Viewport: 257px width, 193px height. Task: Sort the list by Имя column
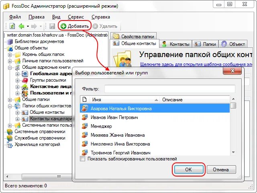tap(124, 100)
